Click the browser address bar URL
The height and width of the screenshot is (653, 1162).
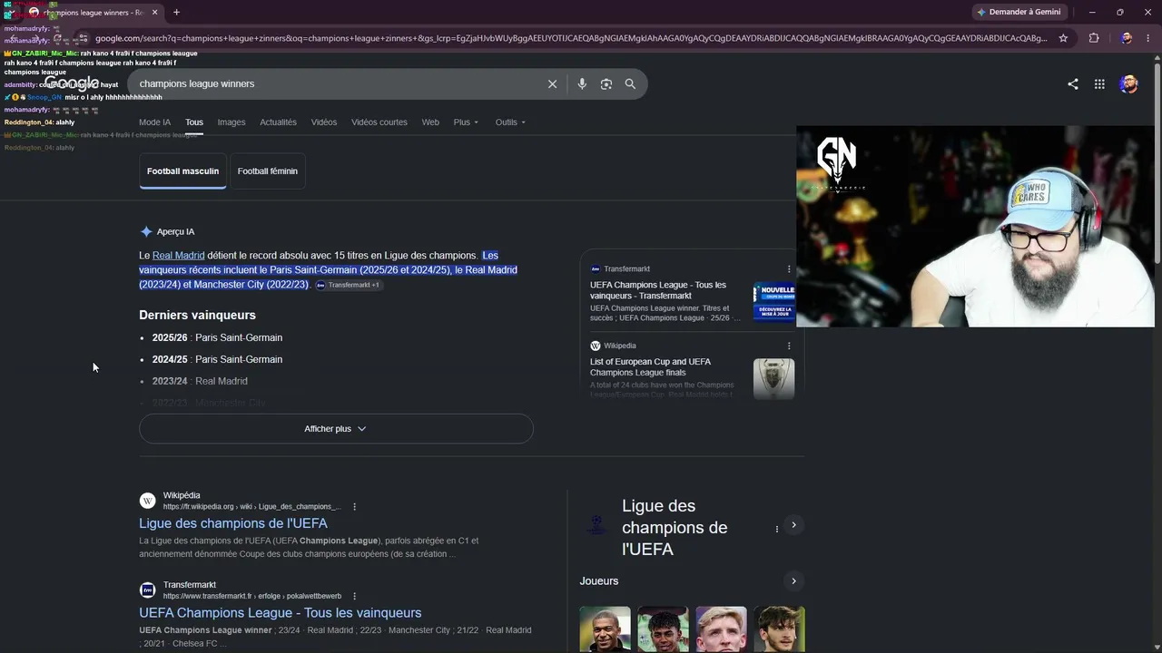pos(571,38)
